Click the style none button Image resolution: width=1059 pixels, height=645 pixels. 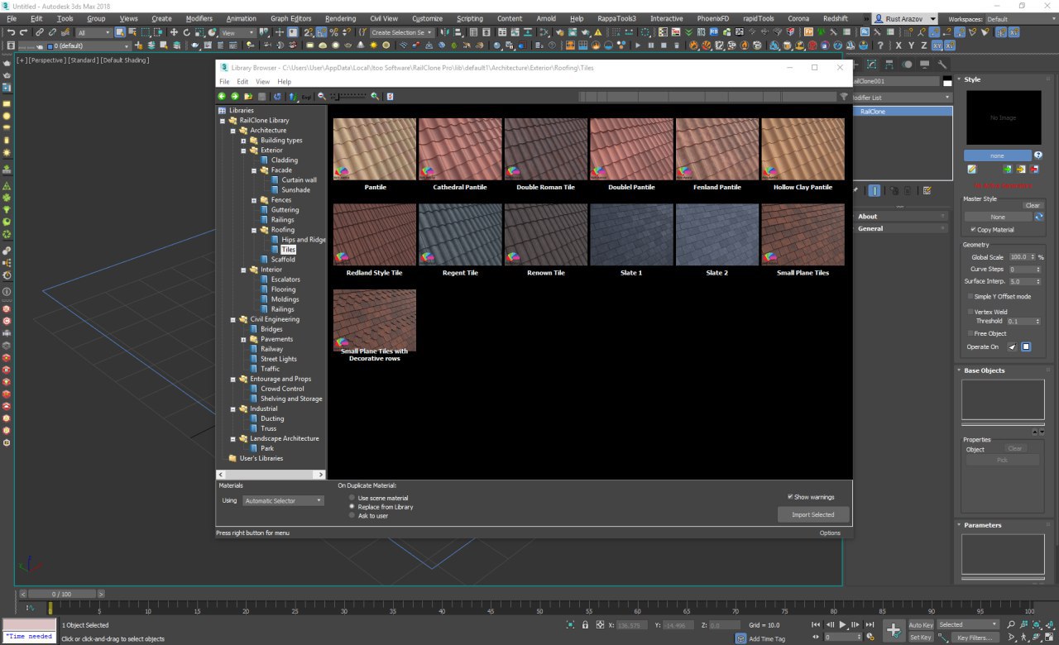(997, 155)
